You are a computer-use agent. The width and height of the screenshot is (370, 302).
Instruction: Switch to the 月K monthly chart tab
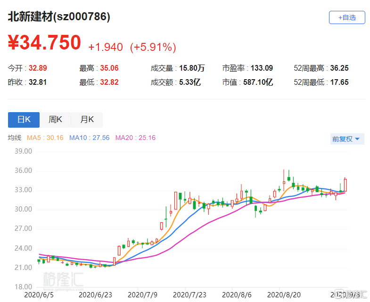(x=87, y=120)
